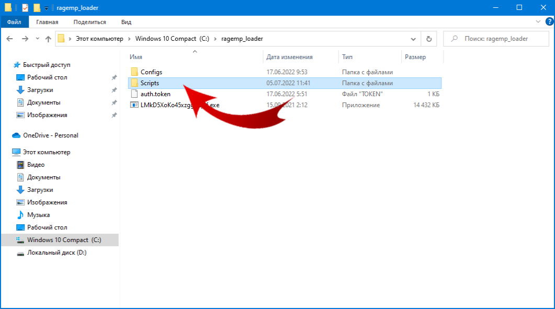Switch to the Вид ribbon tab
The width and height of the screenshot is (555, 309).
[126, 22]
